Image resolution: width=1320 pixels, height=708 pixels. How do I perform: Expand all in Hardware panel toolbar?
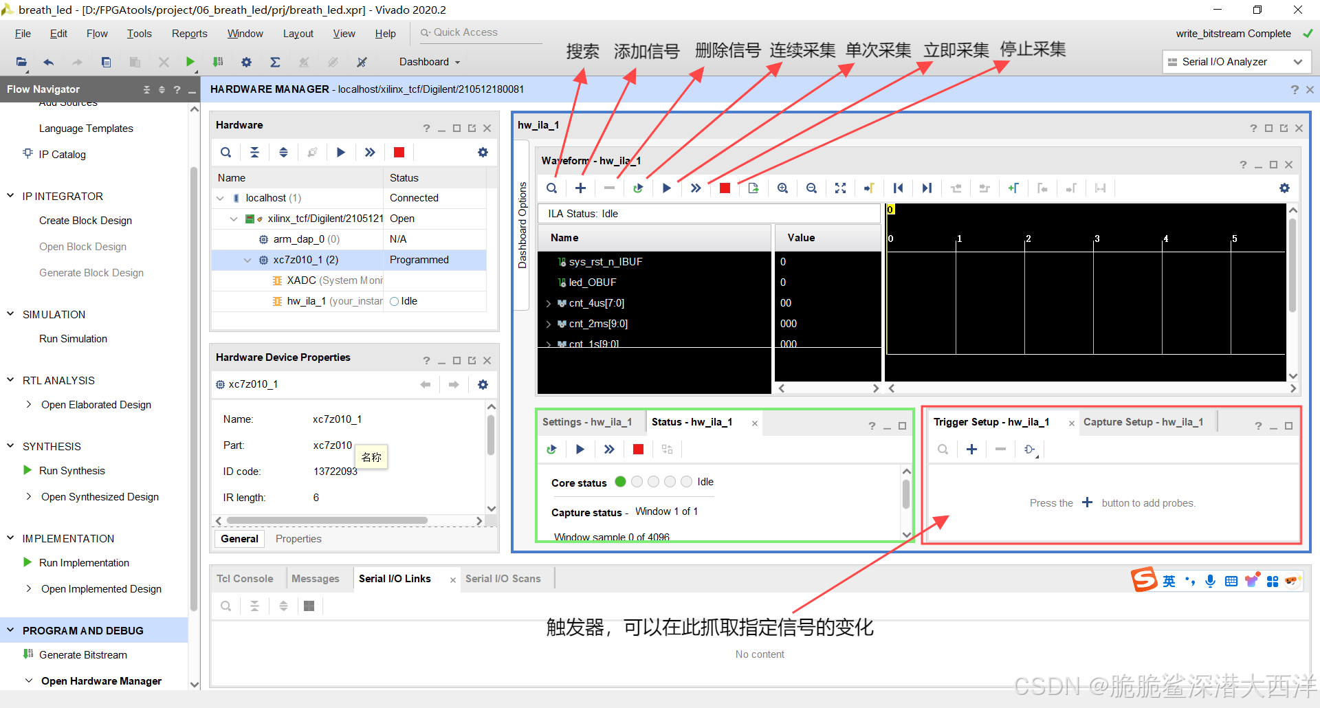tap(283, 153)
